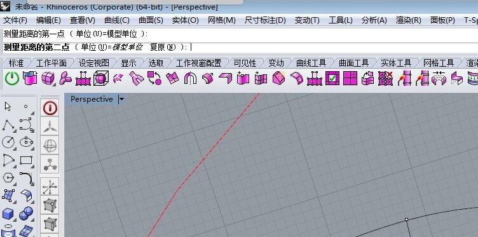Click the opposing arrows bridge icon

[x=439, y=79]
